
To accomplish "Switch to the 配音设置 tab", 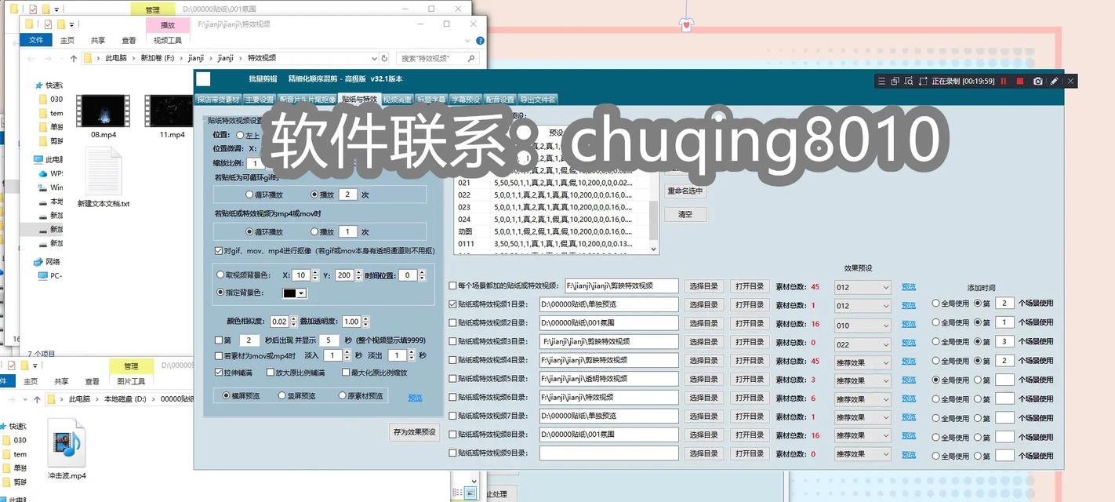I will (x=499, y=100).
